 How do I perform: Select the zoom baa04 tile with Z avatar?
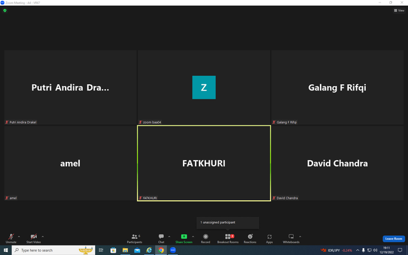[x=204, y=87]
